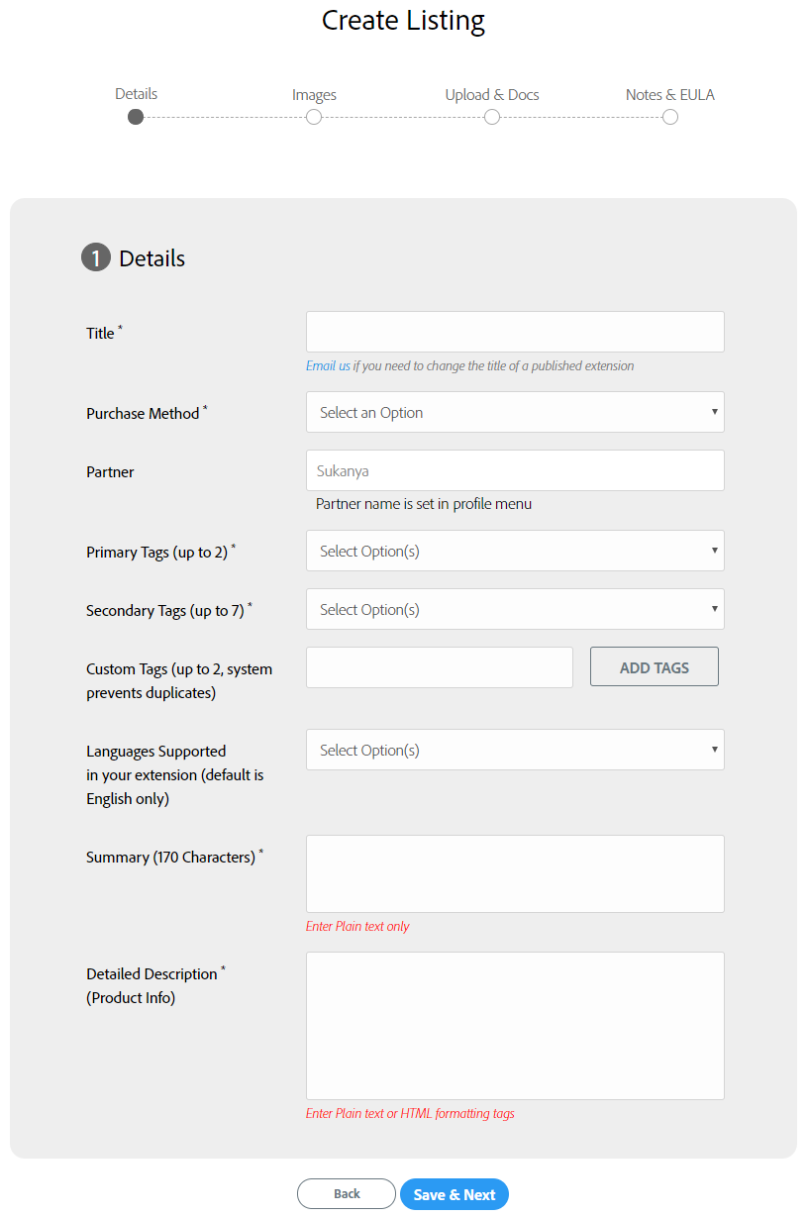
Task: Select the Images step circle
Action: pos(314,116)
